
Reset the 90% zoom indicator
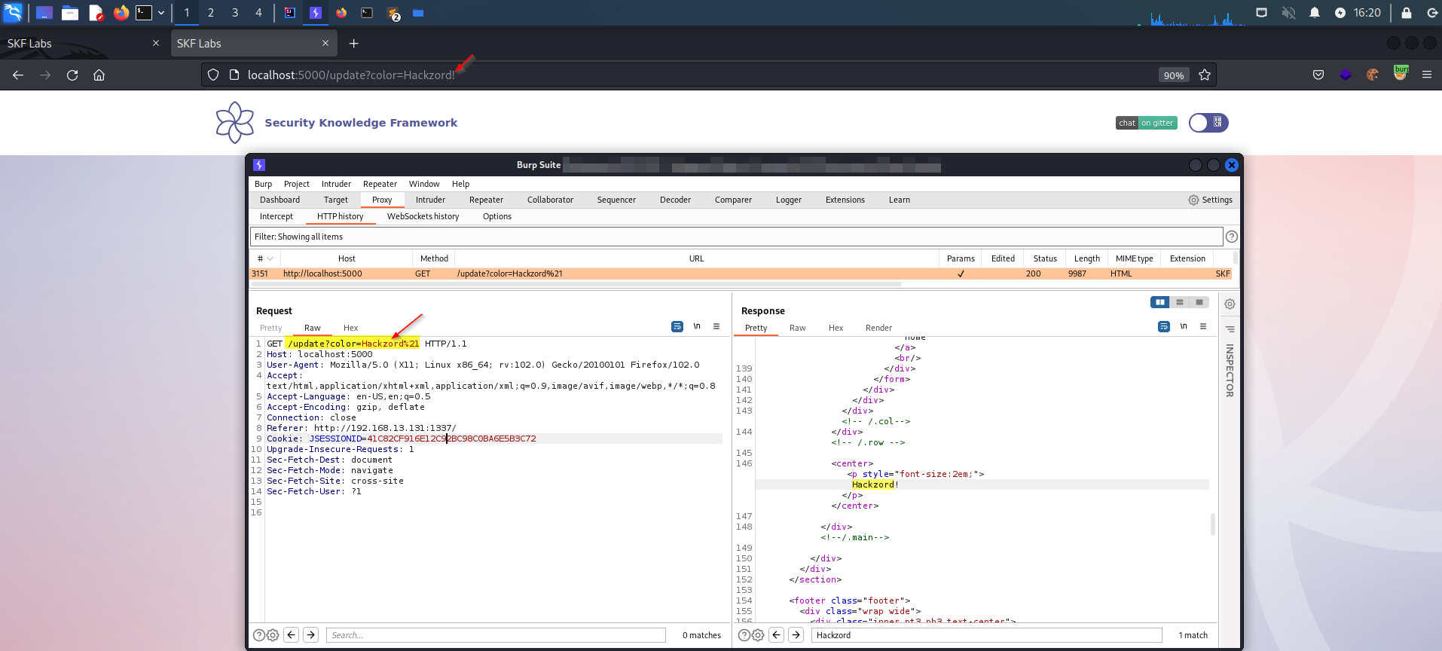1173,75
